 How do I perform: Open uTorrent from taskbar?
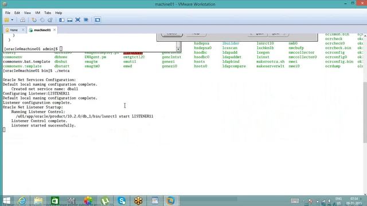tap(105, 201)
